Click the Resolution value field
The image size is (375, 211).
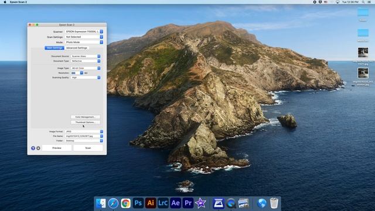[x=75, y=73]
